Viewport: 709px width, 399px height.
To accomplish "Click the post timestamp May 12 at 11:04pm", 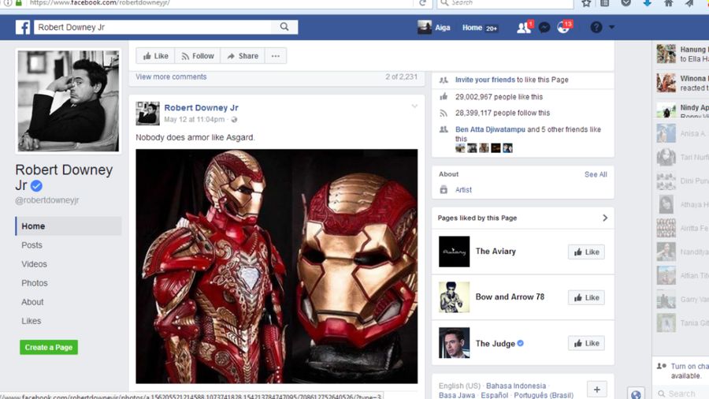I will pos(194,119).
